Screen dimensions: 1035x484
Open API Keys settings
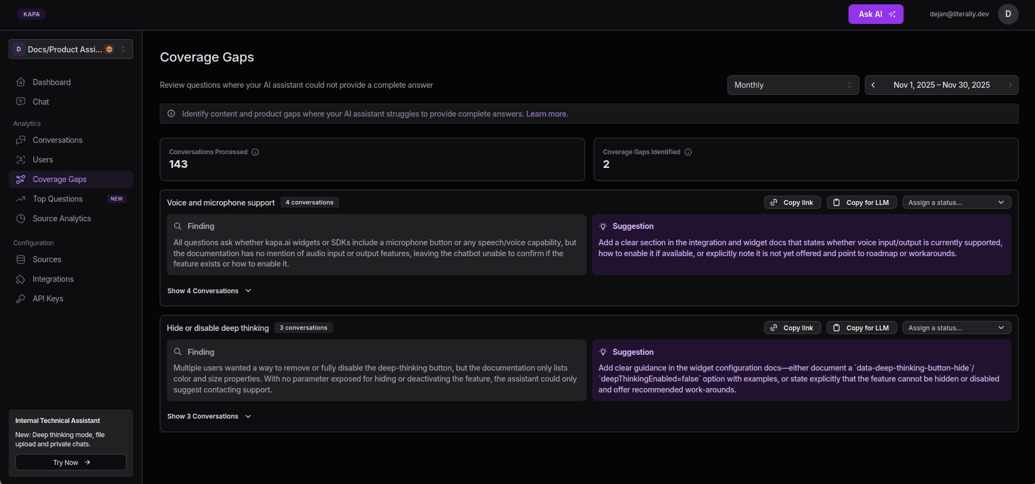[x=71, y=299]
